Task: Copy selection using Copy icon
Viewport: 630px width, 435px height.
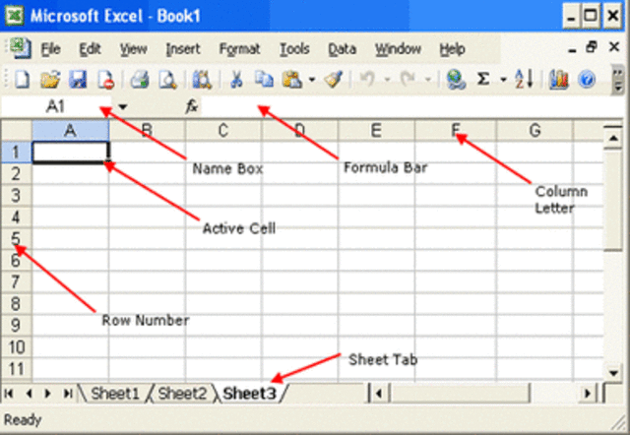Action: pos(264,79)
